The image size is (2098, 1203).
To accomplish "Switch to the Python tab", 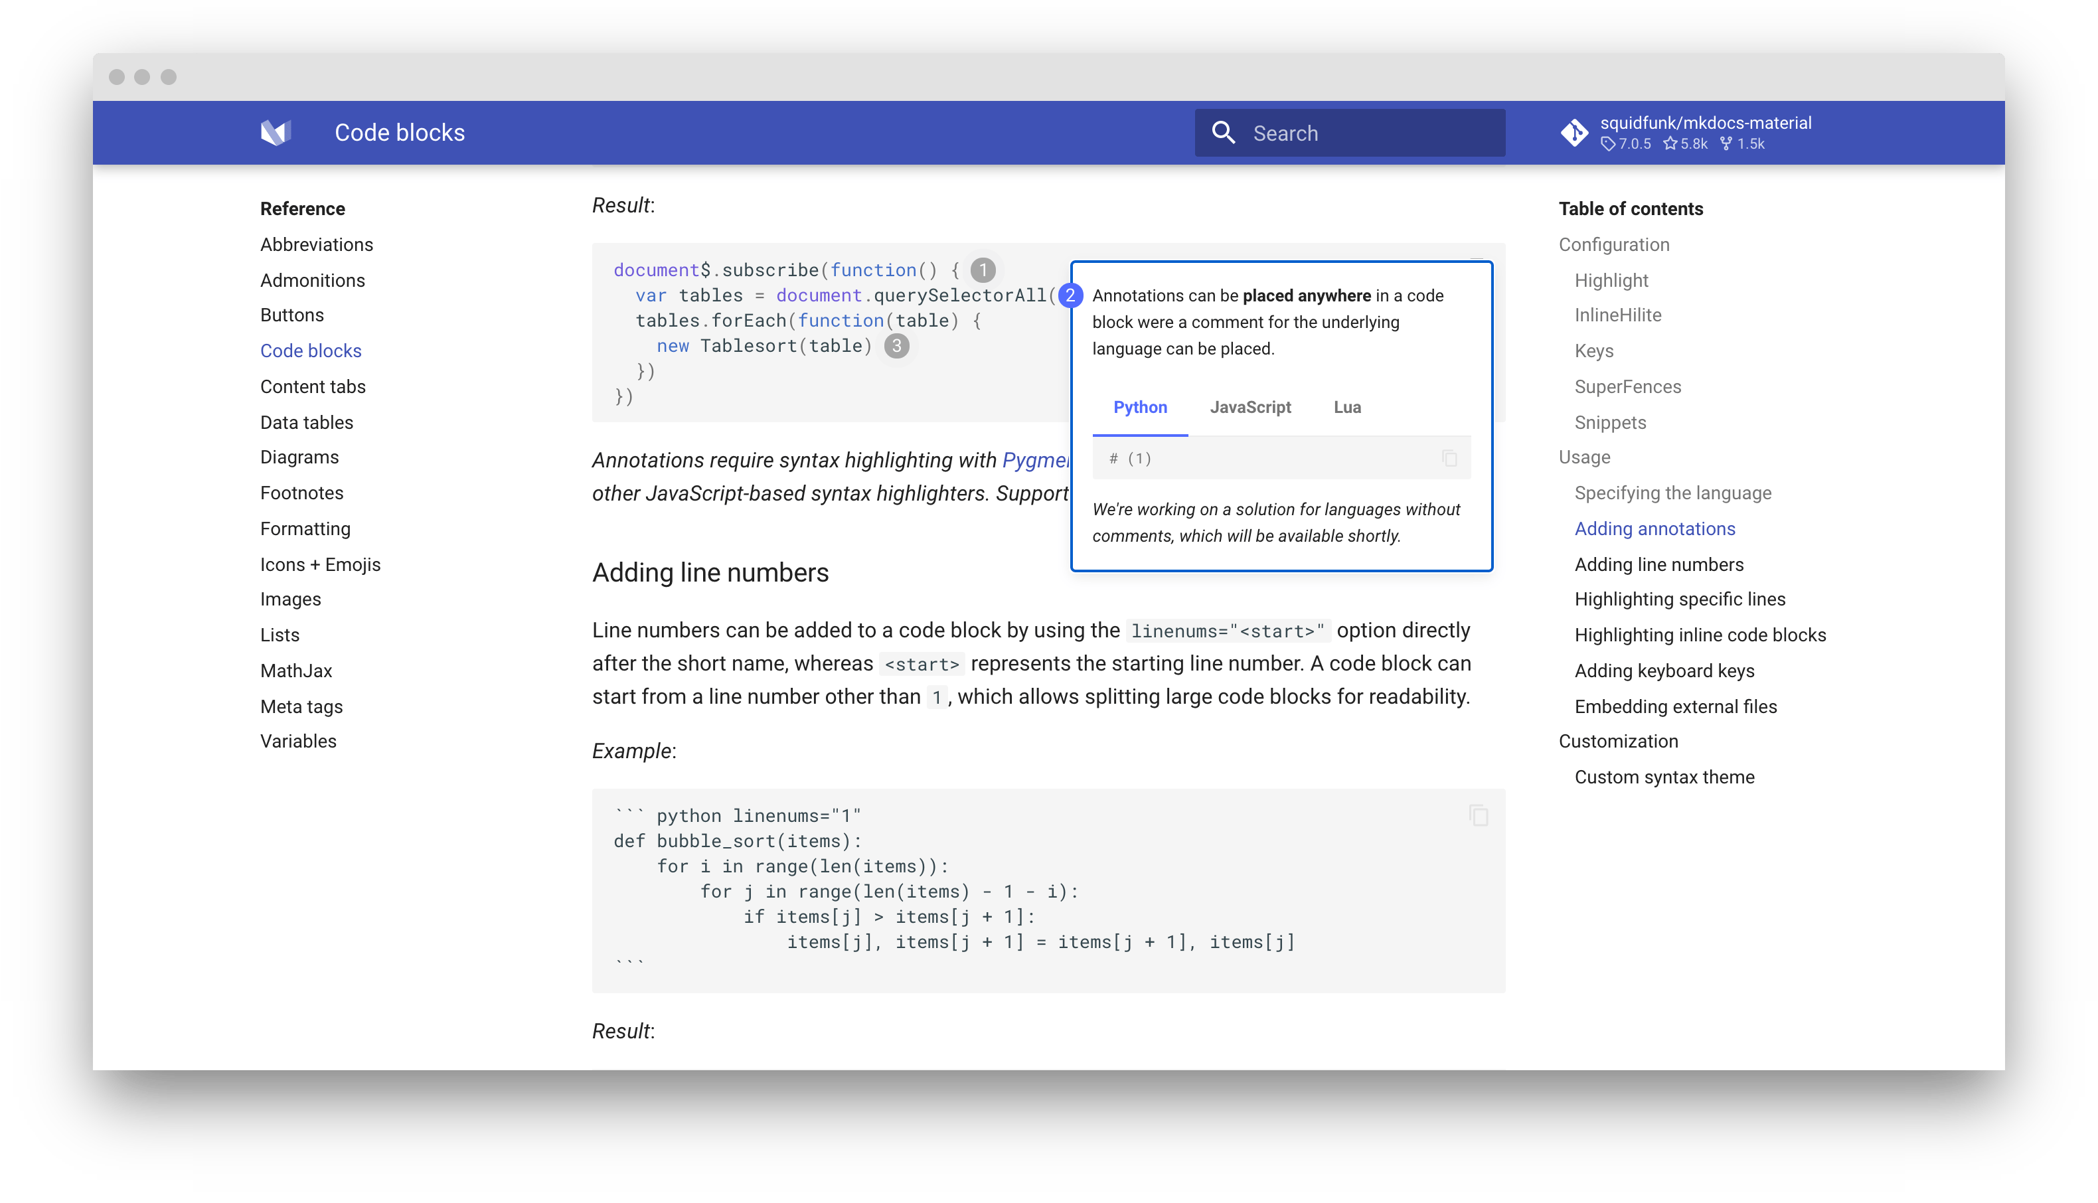I will tap(1140, 408).
